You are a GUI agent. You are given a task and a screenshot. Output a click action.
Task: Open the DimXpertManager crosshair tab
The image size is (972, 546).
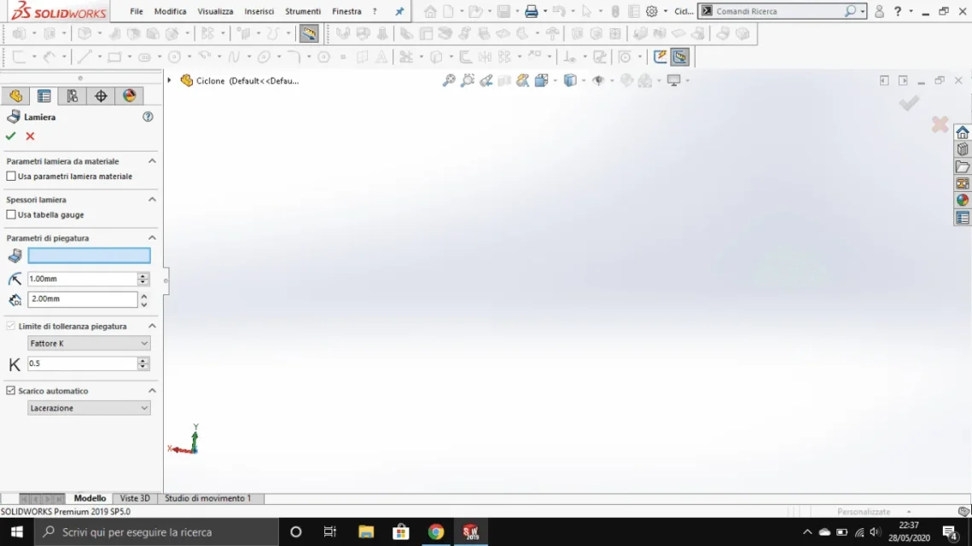pyautogui.click(x=101, y=96)
